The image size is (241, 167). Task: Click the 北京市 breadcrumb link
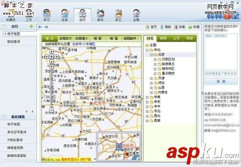point(77,44)
